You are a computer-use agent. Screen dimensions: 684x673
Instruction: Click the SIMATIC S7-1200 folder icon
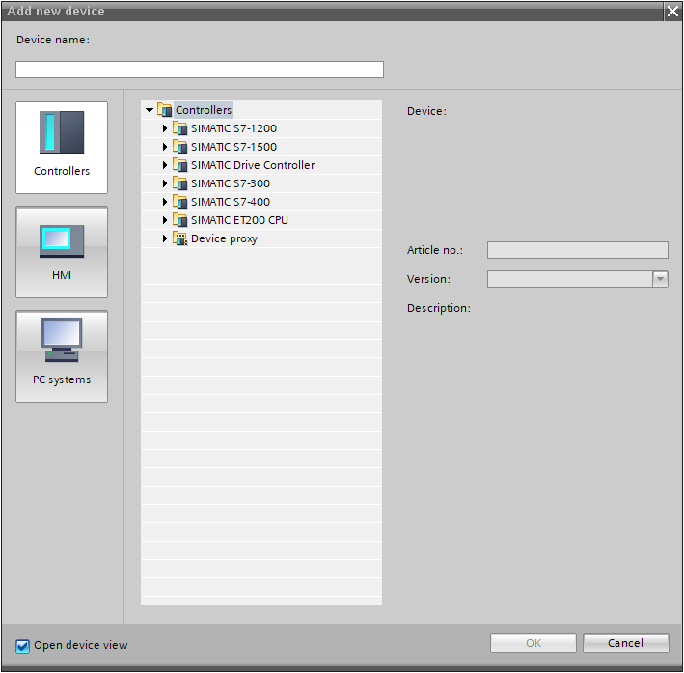pyautogui.click(x=179, y=128)
